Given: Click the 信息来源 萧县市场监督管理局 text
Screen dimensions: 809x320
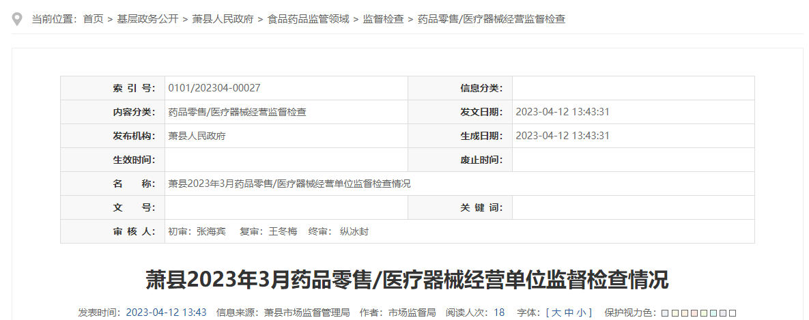Looking at the screenshot, I should pyautogui.click(x=307, y=312).
